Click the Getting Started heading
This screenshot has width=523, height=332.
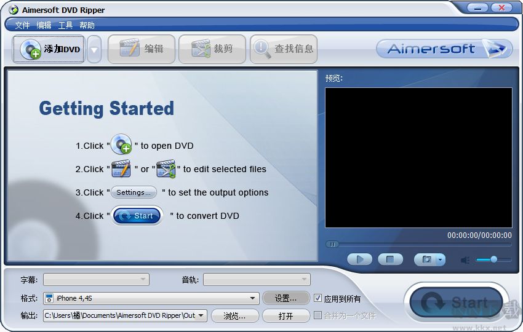(x=106, y=109)
